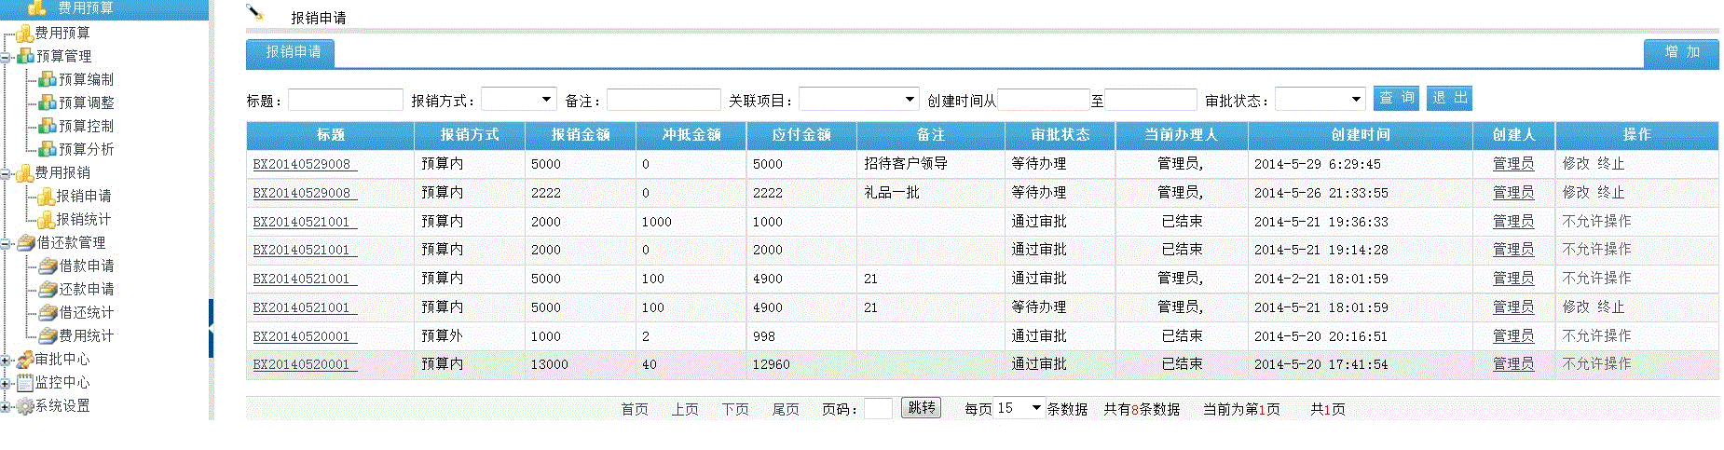Click the 预算编制 item icon
The image size is (1724, 450).
click(x=48, y=79)
